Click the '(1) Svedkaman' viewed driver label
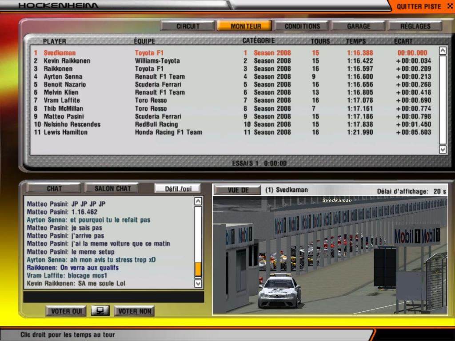This screenshot has height=341, width=455. tap(287, 190)
